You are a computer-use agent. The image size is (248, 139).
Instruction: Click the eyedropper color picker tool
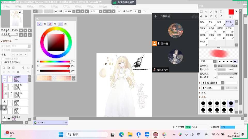[x=221, y=16]
